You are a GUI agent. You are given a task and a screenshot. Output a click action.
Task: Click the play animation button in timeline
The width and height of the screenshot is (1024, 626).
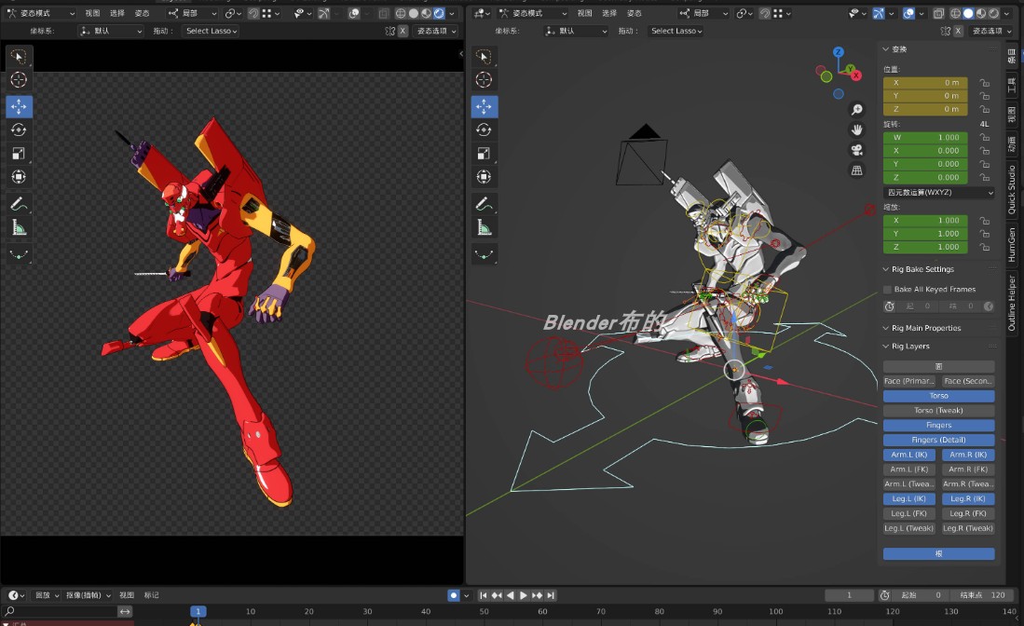coord(523,595)
